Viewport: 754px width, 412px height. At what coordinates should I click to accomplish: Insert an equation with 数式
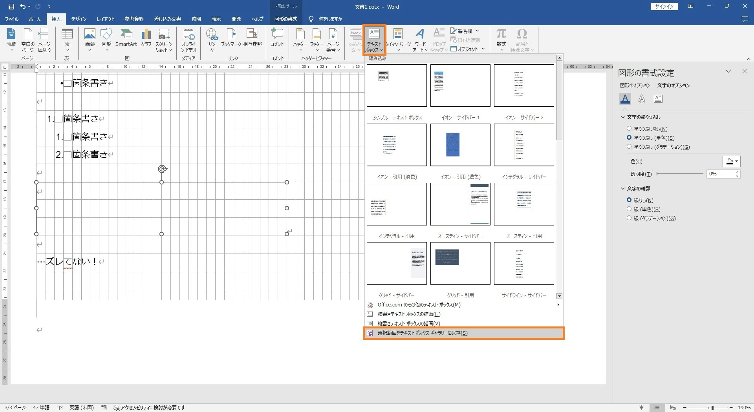pos(501,40)
